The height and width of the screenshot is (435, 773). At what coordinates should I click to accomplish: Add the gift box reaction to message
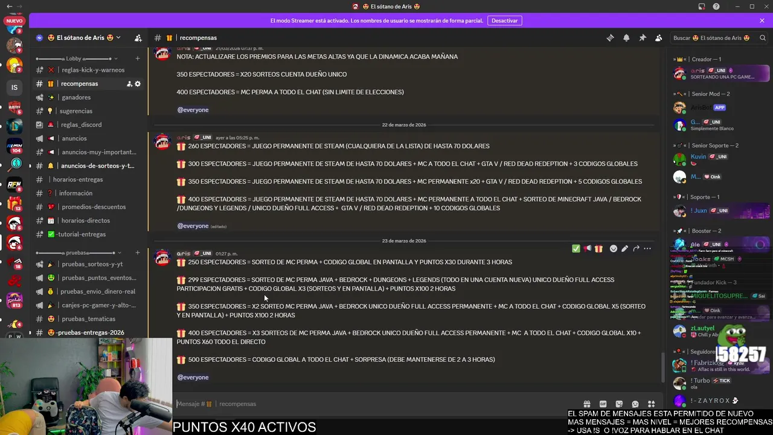point(598,248)
